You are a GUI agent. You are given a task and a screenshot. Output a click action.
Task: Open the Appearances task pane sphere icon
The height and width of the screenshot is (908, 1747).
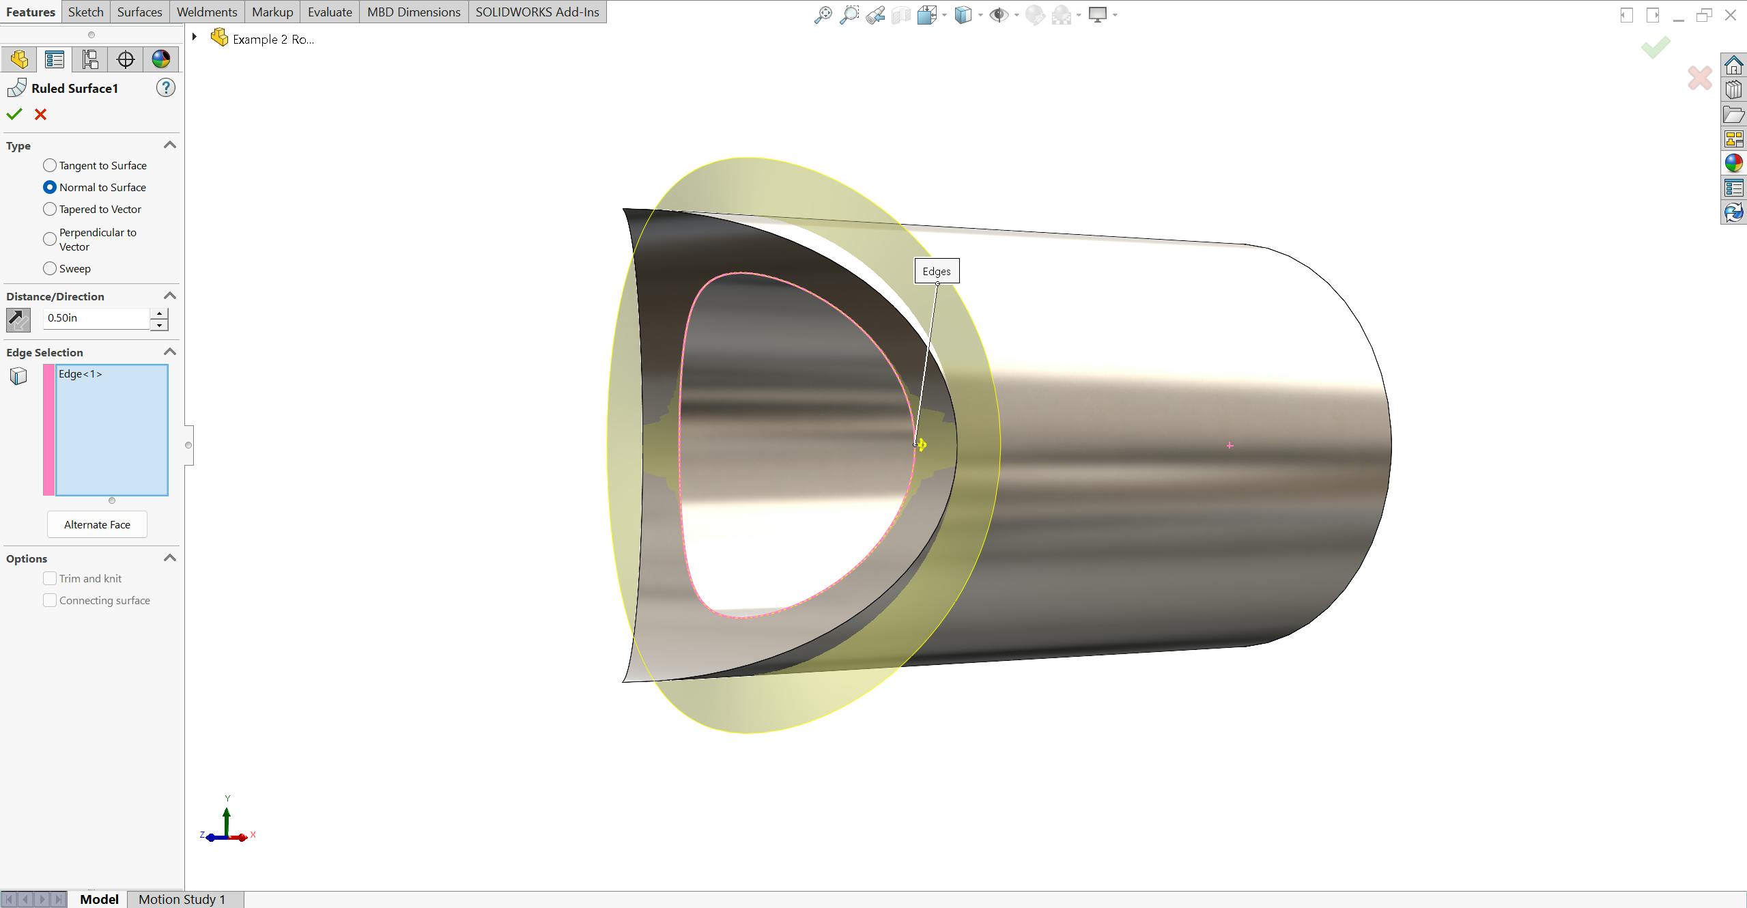[x=1734, y=163]
